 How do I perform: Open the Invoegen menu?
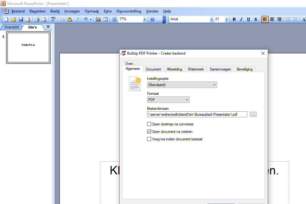(72, 11)
